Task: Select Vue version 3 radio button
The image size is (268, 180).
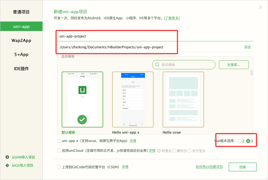Action: click(x=248, y=141)
